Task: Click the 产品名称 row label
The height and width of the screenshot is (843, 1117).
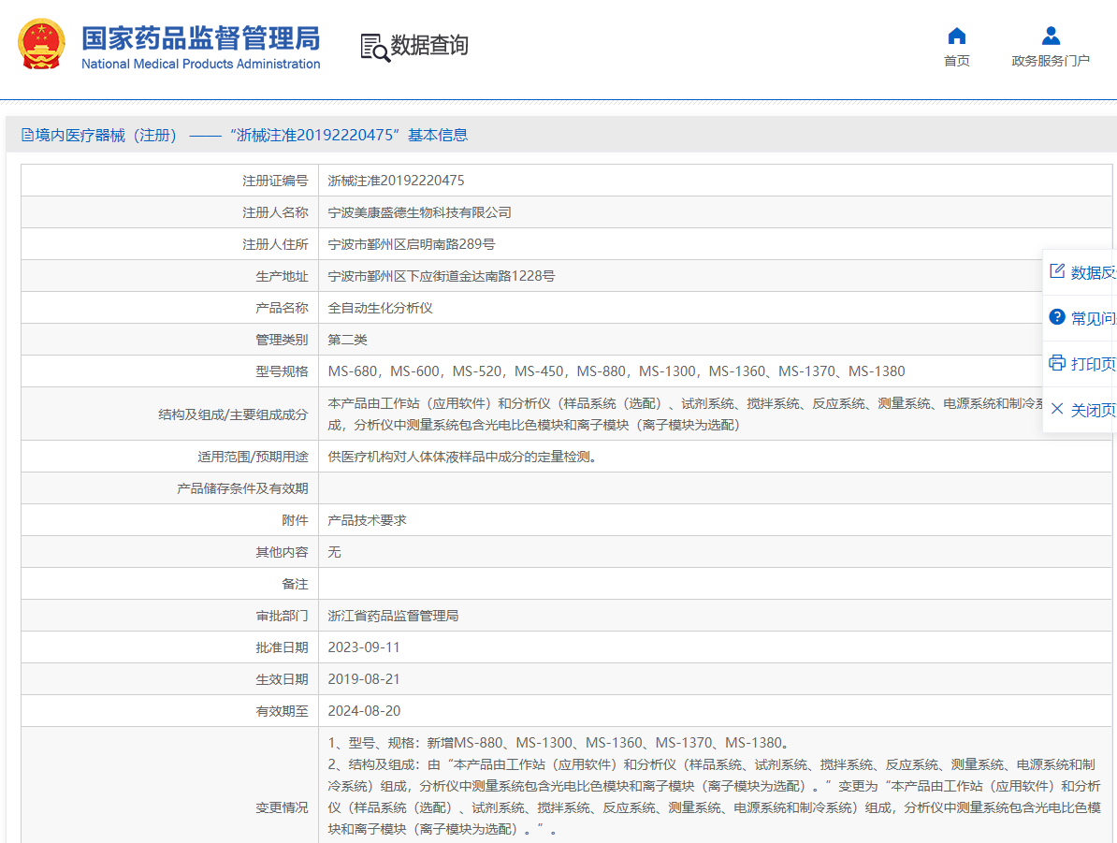Action: coord(283,309)
